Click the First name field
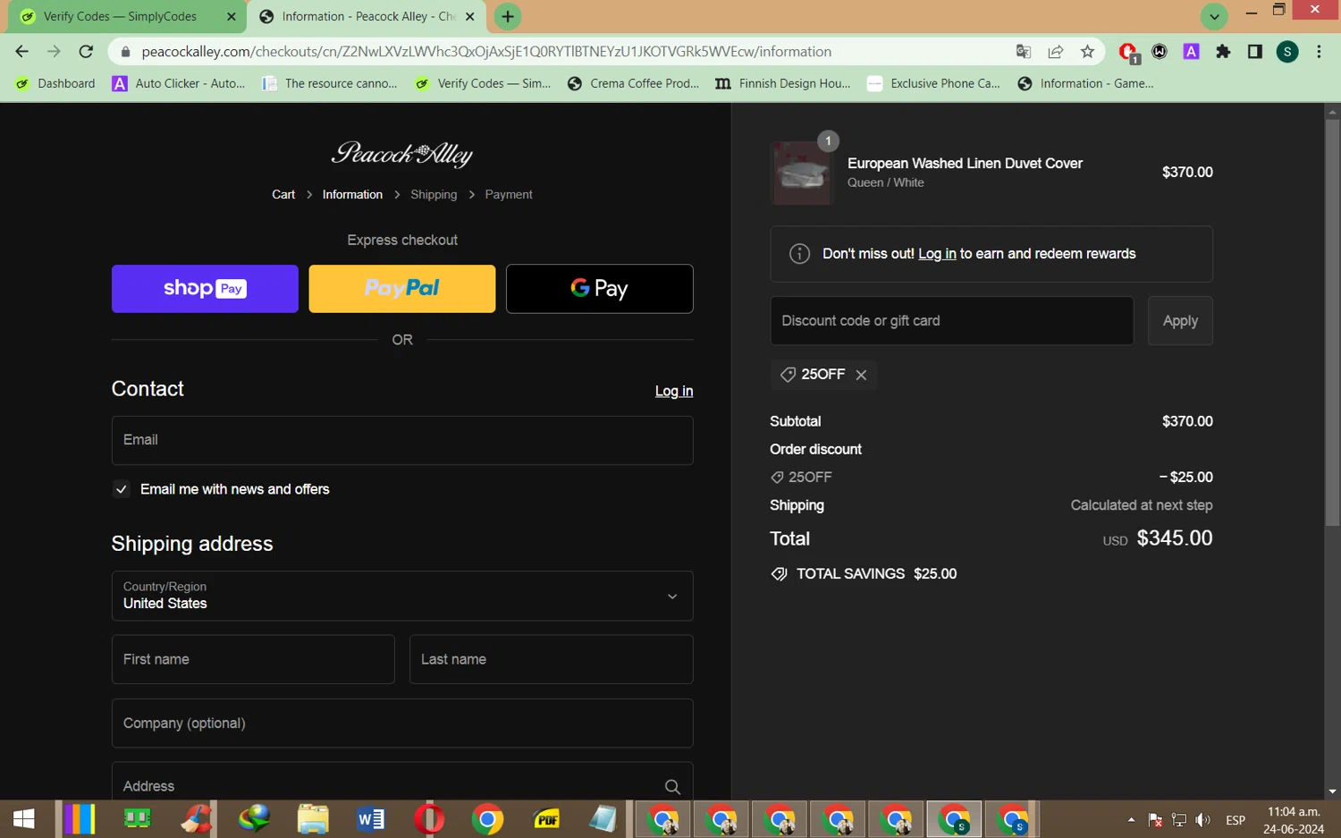 [x=253, y=659]
